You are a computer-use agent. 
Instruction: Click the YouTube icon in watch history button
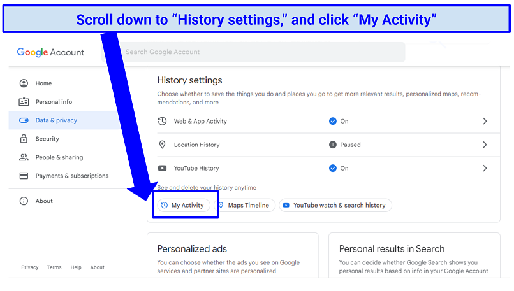286,205
